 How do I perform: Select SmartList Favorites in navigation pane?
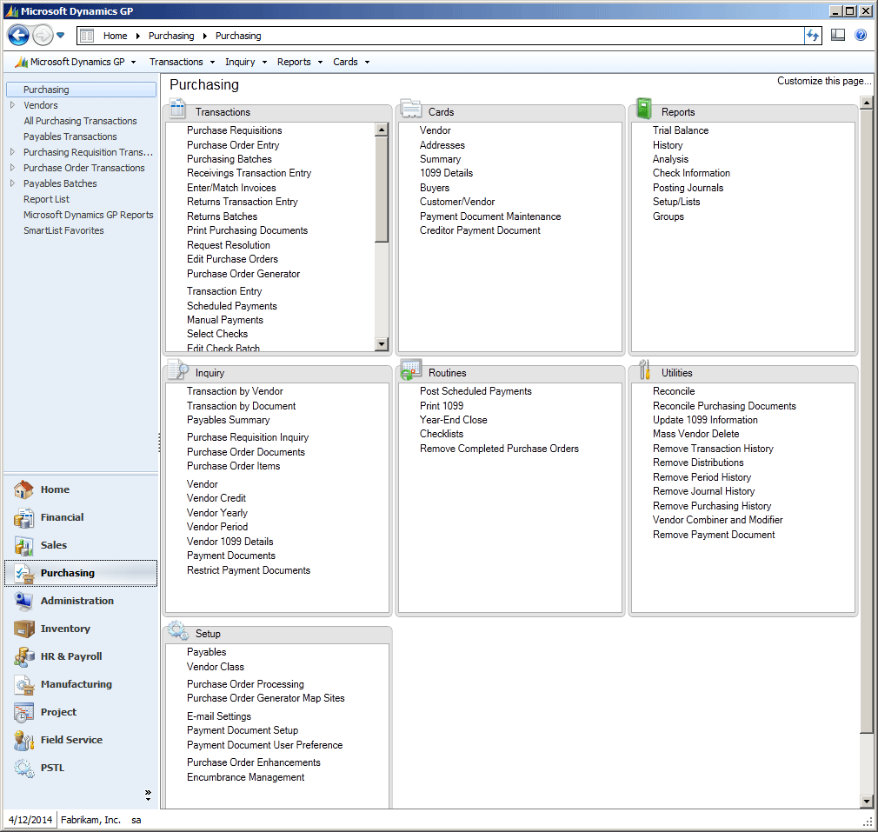click(63, 230)
